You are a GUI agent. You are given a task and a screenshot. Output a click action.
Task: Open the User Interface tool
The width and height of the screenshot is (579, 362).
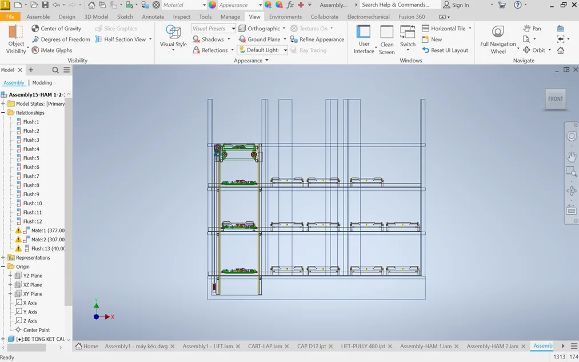click(x=364, y=39)
